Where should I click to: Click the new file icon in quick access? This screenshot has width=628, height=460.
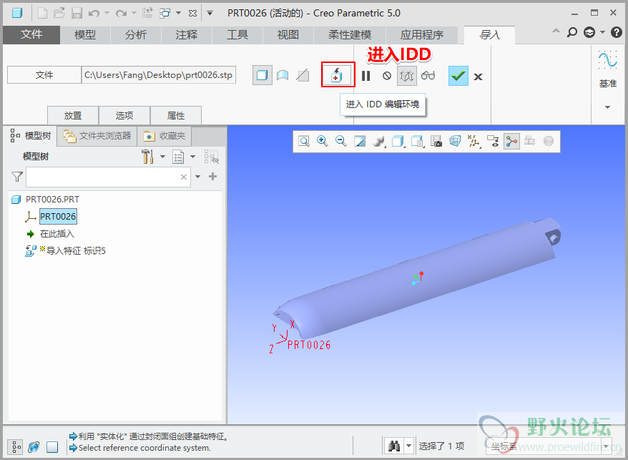pos(42,13)
